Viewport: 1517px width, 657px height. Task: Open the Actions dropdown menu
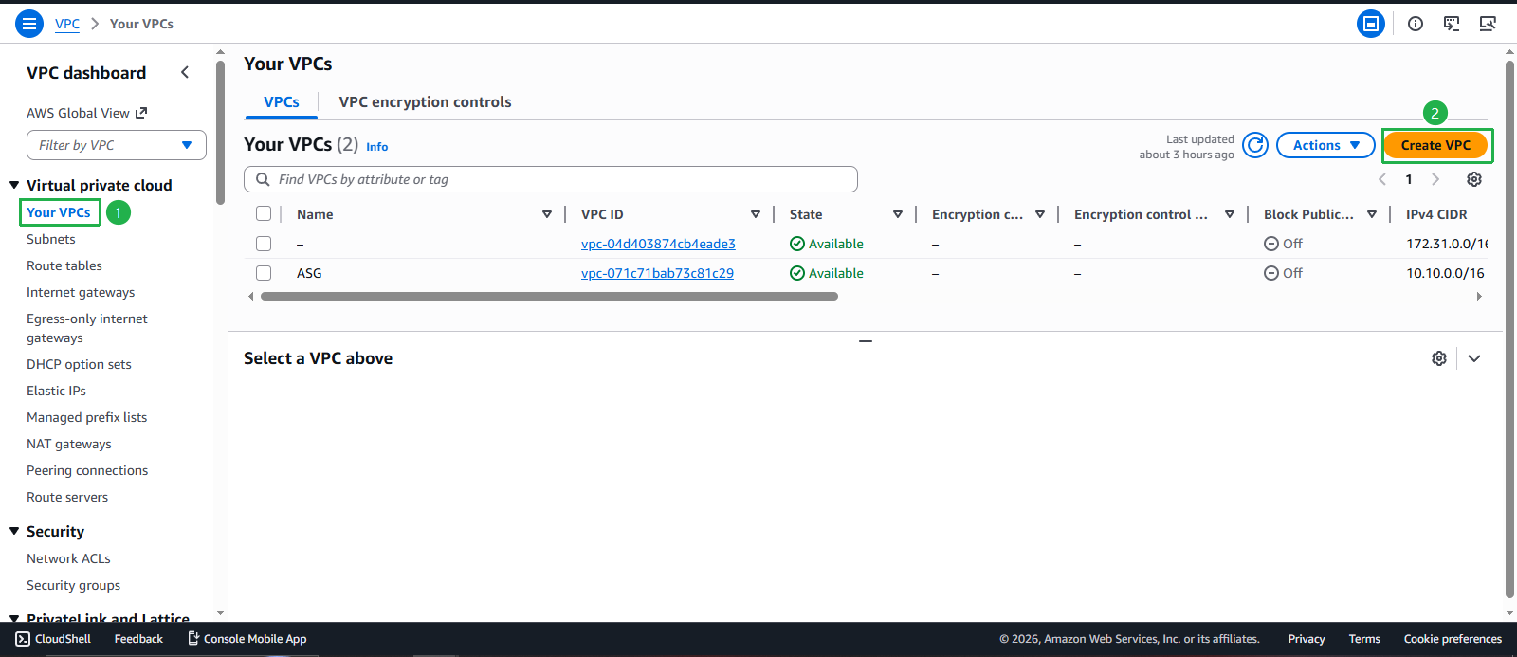(x=1325, y=145)
